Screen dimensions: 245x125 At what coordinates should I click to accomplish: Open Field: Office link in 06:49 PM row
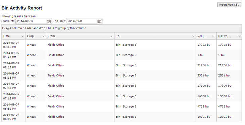(x=56, y=117)
